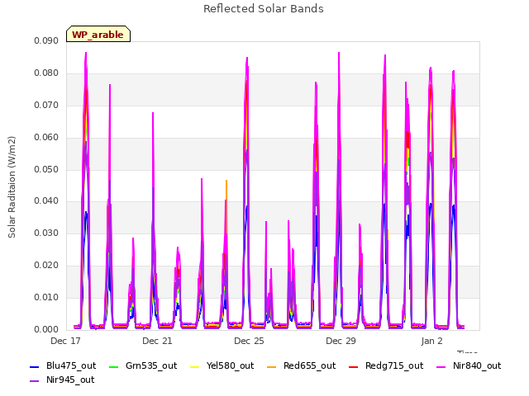
Task: Click the Nir840_out magenta legend swatch
Action: [441, 366]
